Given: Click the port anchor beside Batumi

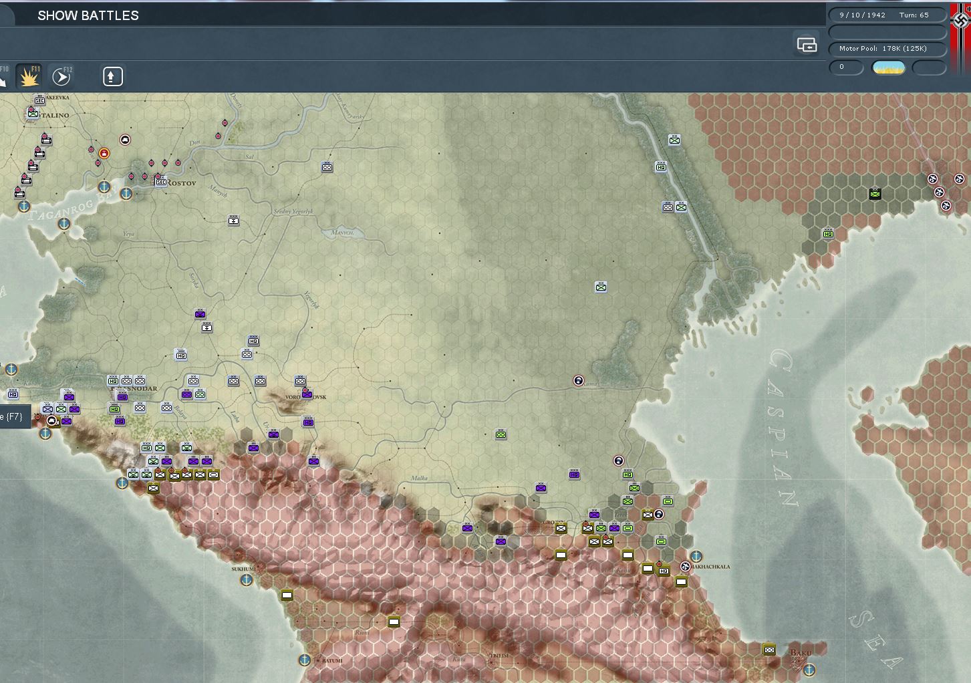Looking at the screenshot, I should [x=304, y=660].
